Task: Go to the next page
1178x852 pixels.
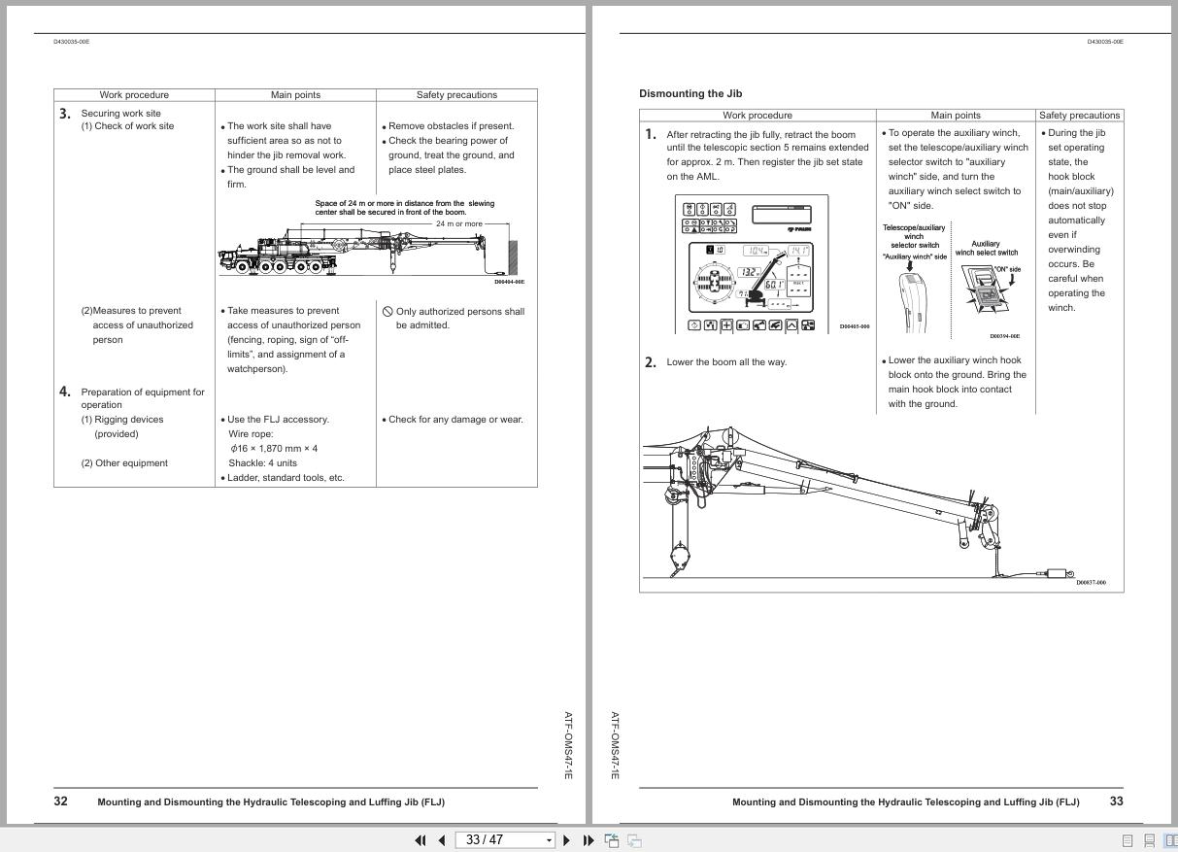Action: tap(567, 840)
